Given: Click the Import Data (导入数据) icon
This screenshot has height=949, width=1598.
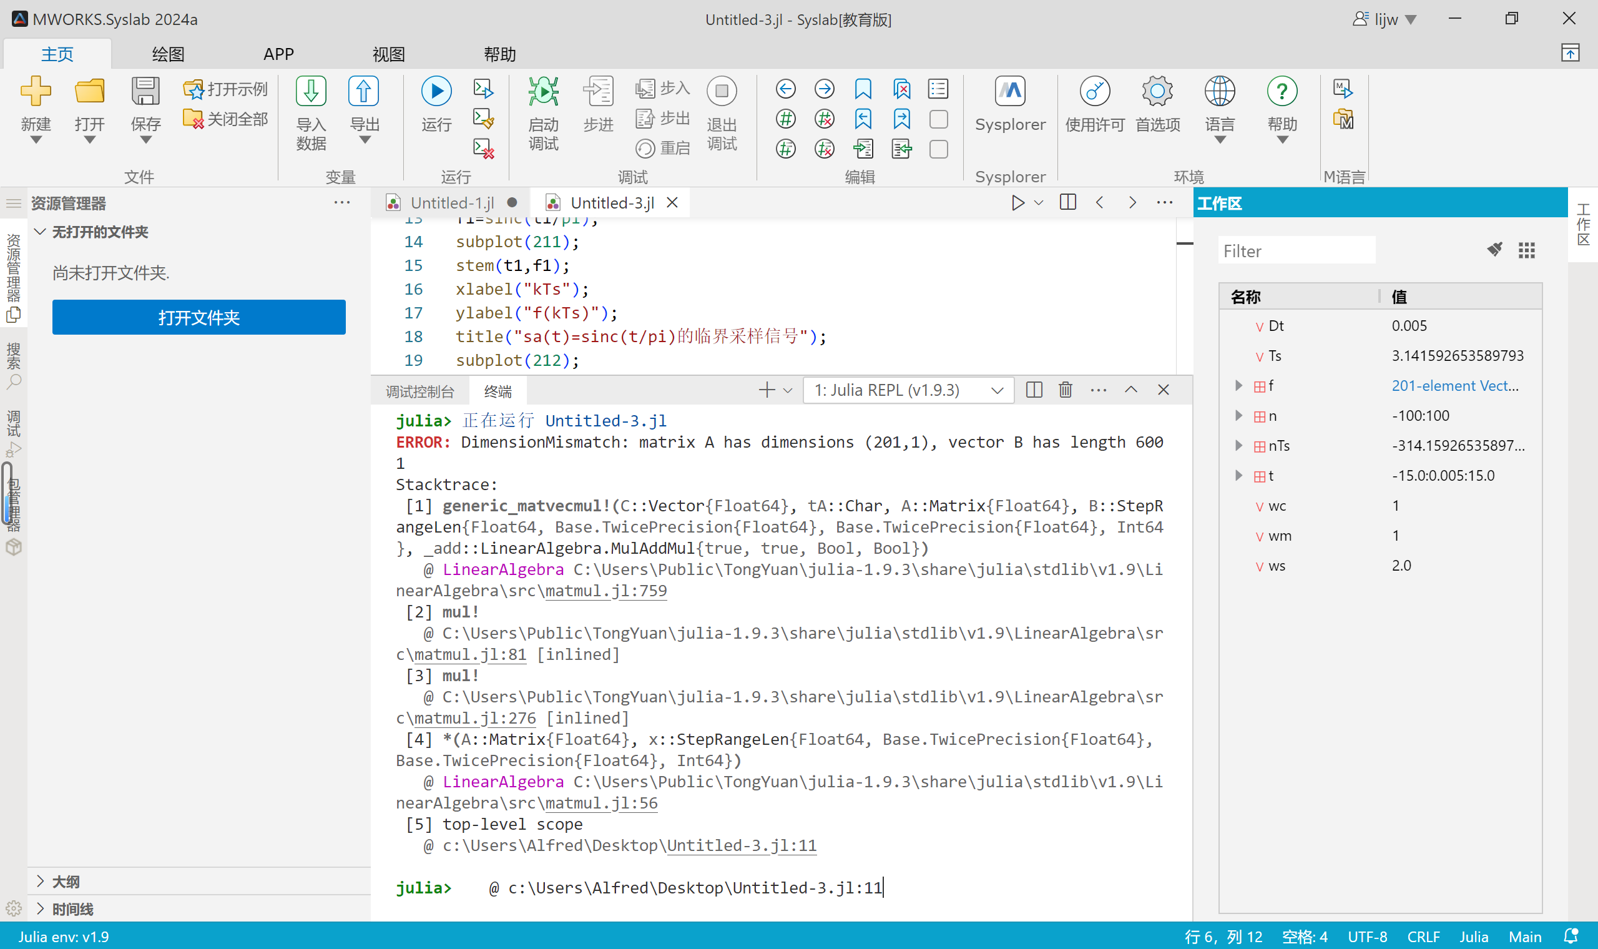Looking at the screenshot, I should [311, 91].
